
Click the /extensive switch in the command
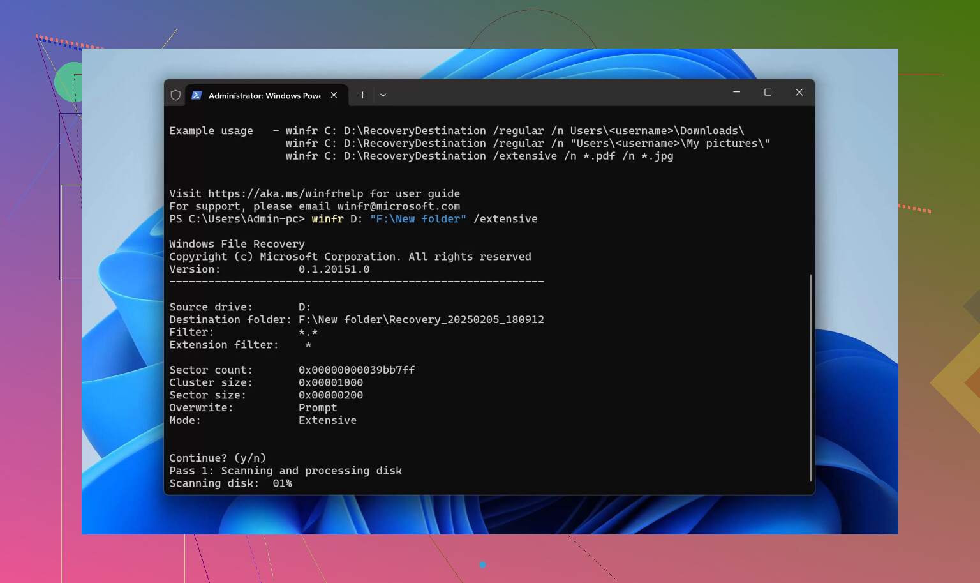pos(505,219)
